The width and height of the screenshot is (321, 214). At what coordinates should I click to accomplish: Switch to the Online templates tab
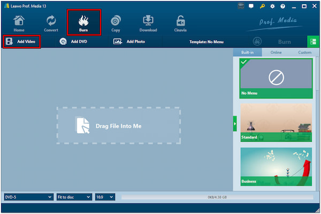coord(277,52)
